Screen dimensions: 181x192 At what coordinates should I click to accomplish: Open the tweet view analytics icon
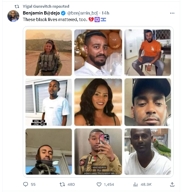coord(136,184)
